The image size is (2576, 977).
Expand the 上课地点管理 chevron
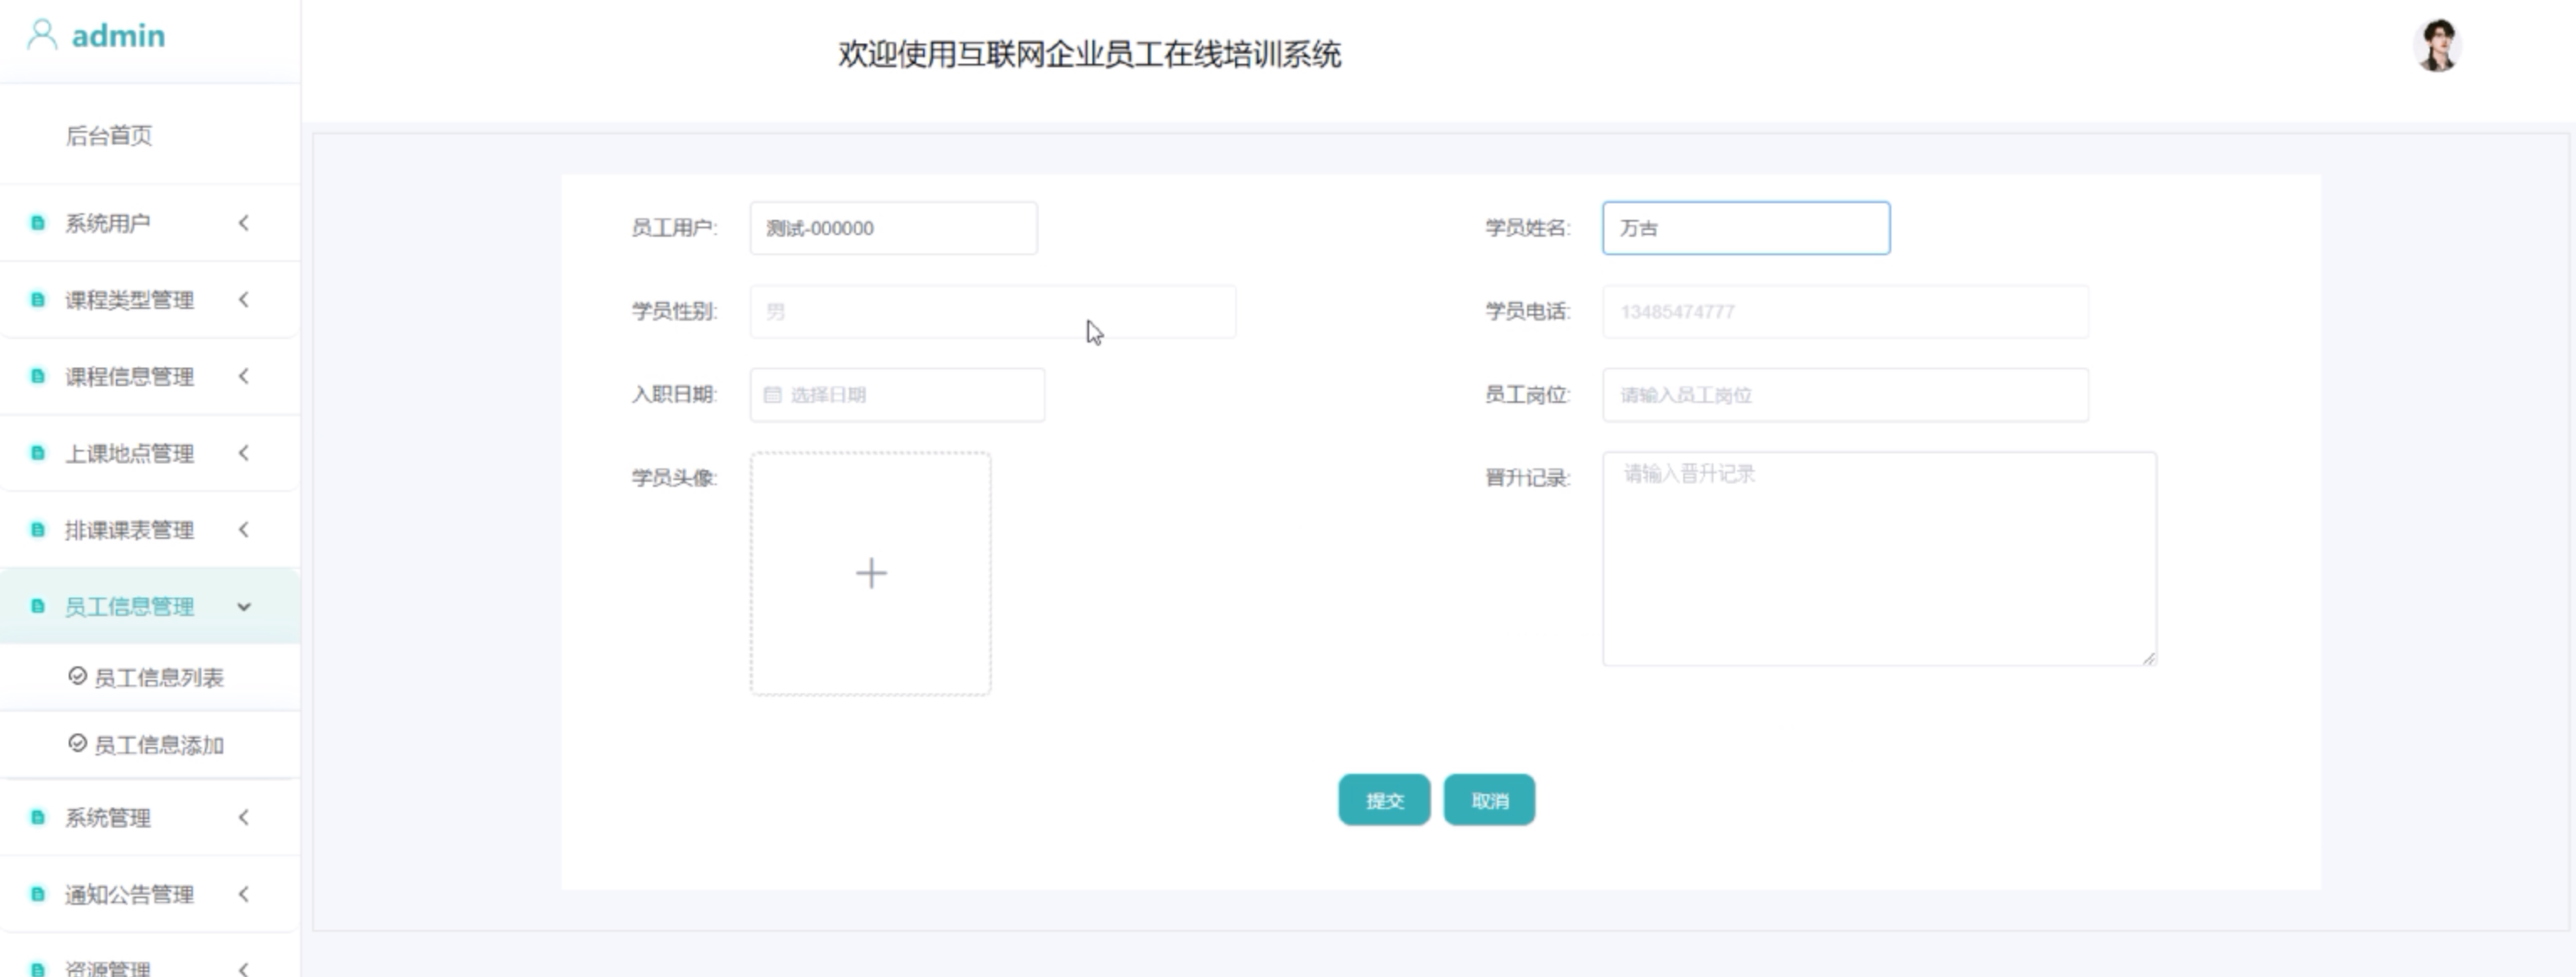243,453
